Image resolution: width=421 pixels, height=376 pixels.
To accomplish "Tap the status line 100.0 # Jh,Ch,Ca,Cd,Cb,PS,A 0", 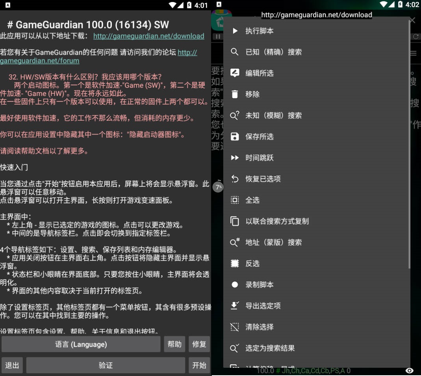I will point(303,370).
